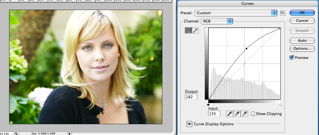Click the status bar document info icon

coord(16,133)
